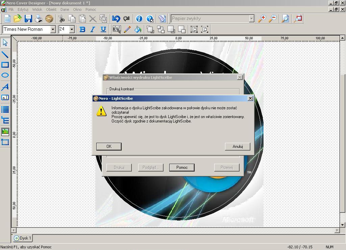Select the line drawing tool
The width and height of the screenshot is (346, 250).
point(5,54)
